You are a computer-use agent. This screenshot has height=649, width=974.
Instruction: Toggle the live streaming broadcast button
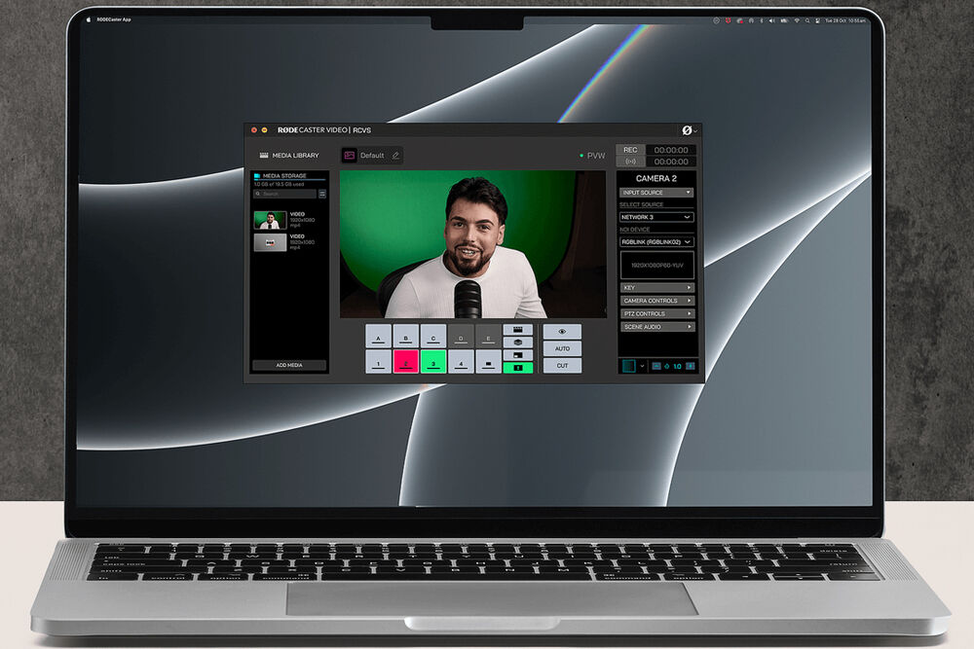(x=630, y=162)
